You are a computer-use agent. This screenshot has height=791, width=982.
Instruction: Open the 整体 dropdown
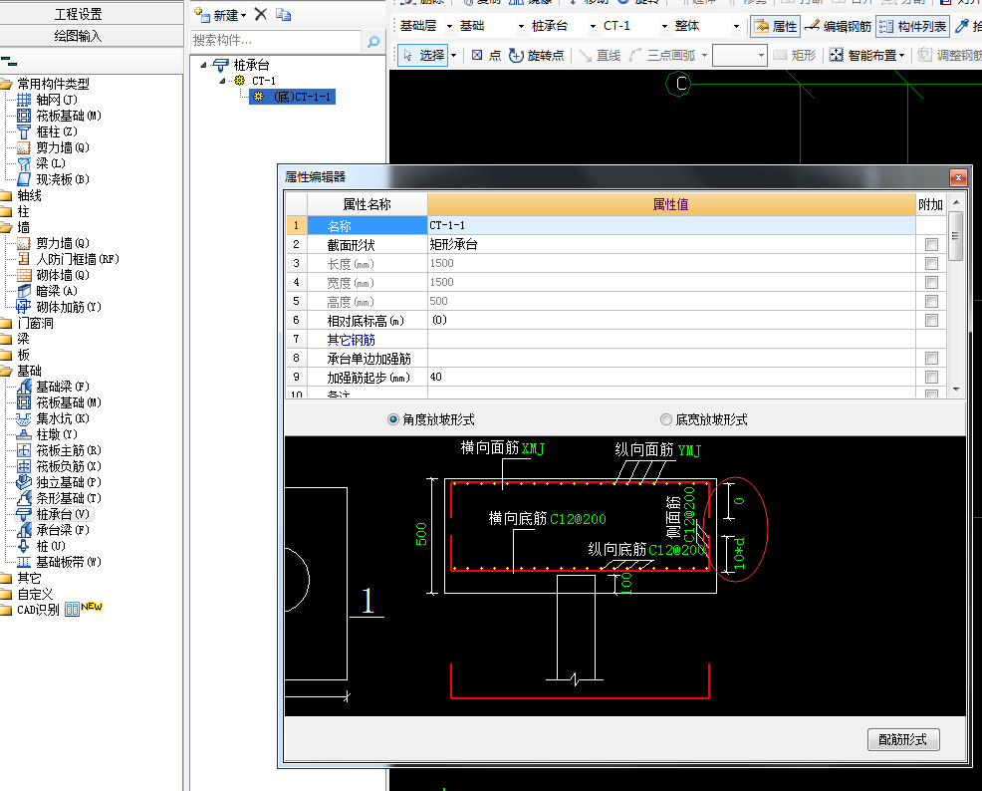[737, 26]
